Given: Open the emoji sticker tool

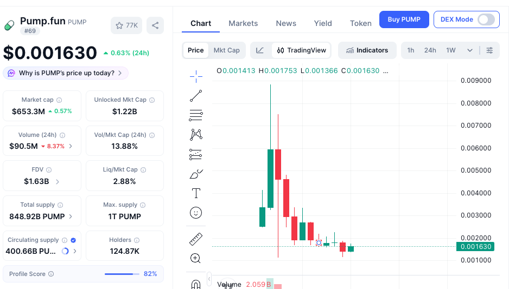Looking at the screenshot, I should pyautogui.click(x=196, y=213).
